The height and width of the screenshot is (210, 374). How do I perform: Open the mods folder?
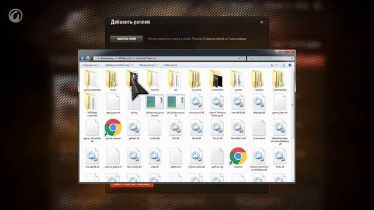tap(113, 80)
